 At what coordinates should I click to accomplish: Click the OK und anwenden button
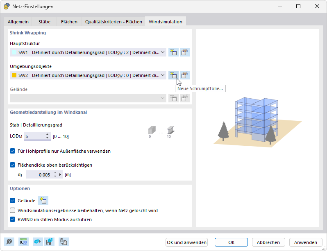186,242
